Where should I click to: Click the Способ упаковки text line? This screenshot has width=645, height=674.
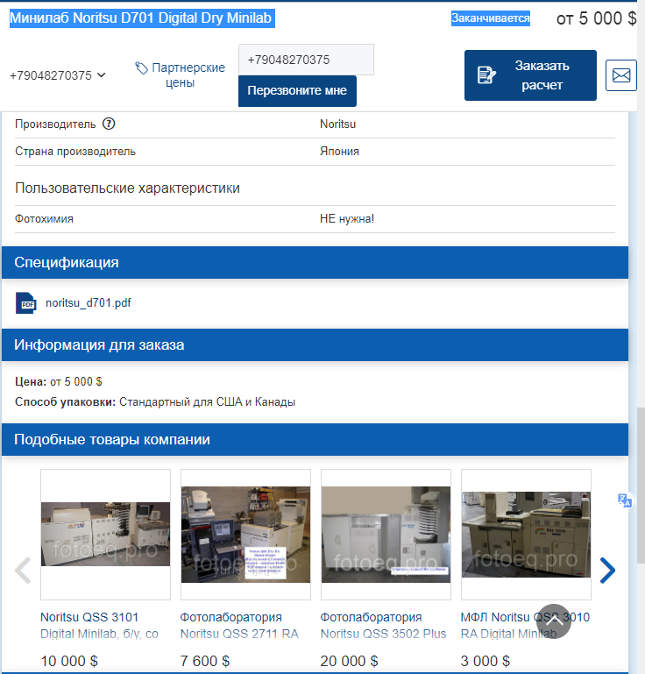155,402
